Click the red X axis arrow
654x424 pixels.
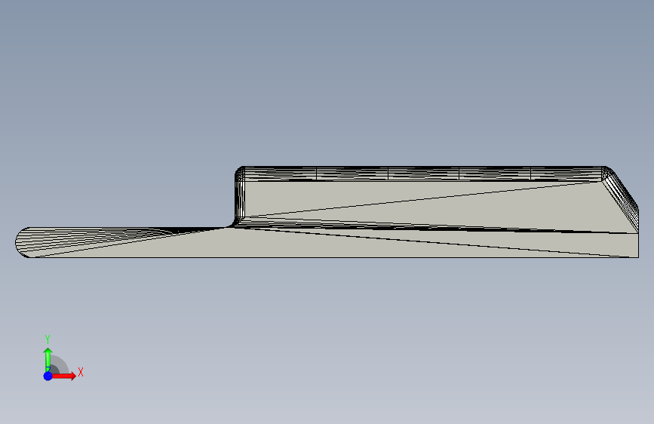coord(63,376)
